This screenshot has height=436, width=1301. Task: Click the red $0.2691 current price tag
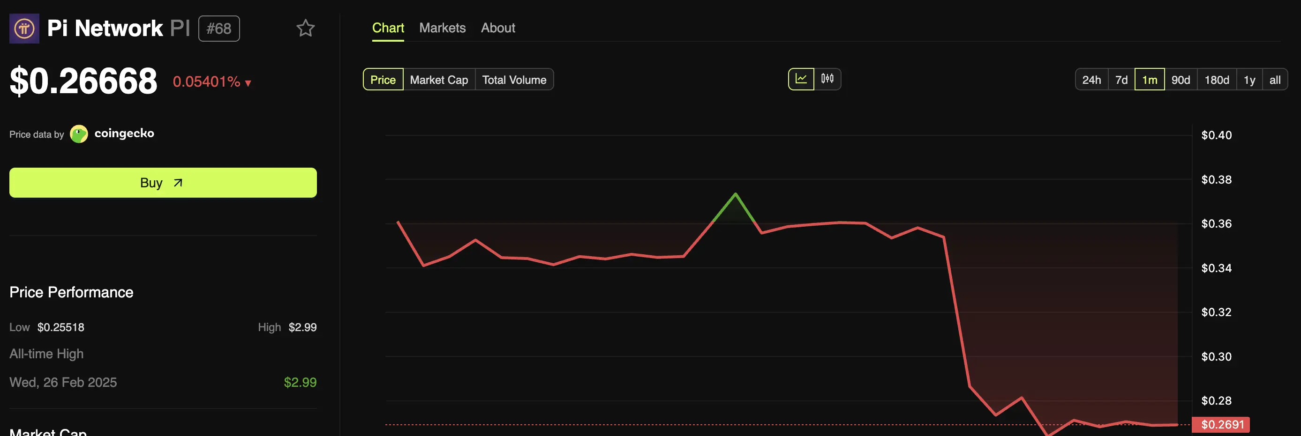[1221, 424]
